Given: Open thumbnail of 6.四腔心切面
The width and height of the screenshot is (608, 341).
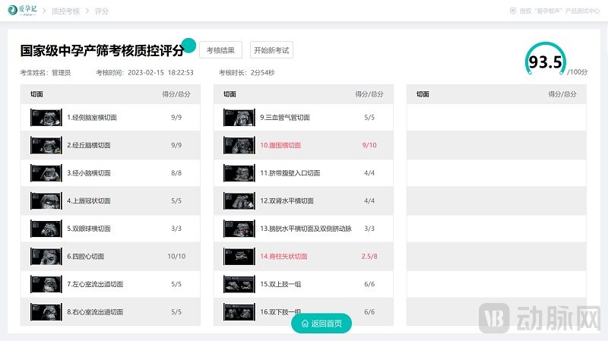Looking at the screenshot, I should [x=46, y=257].
